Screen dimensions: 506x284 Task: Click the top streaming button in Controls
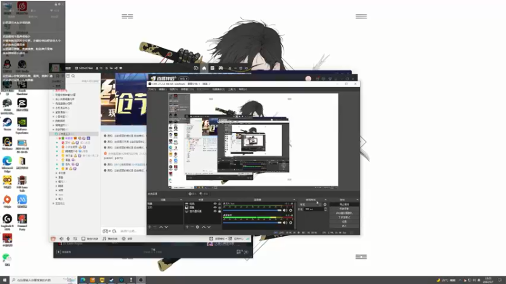[344, 204]
